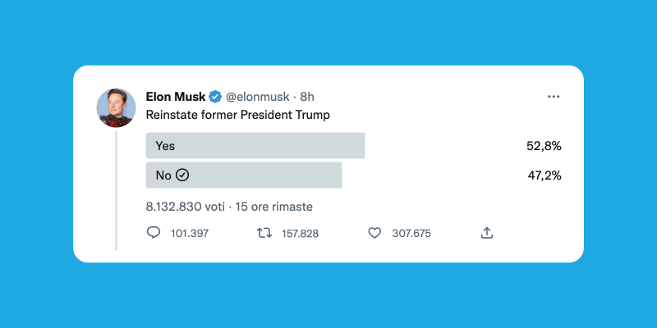
Task: Select the Yes poll option bar
Action: [x=255, y=146]
